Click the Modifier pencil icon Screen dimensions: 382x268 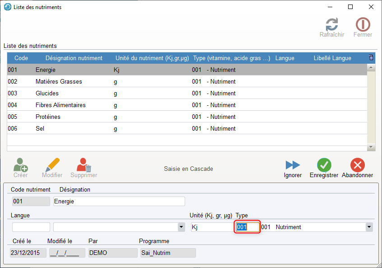click(52, 165)
